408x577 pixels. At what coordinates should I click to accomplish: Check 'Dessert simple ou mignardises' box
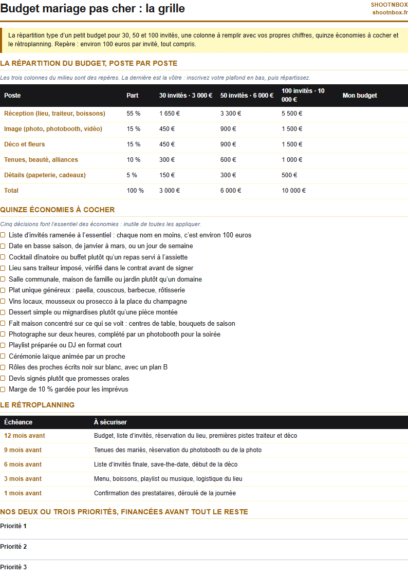coord(3,312)
